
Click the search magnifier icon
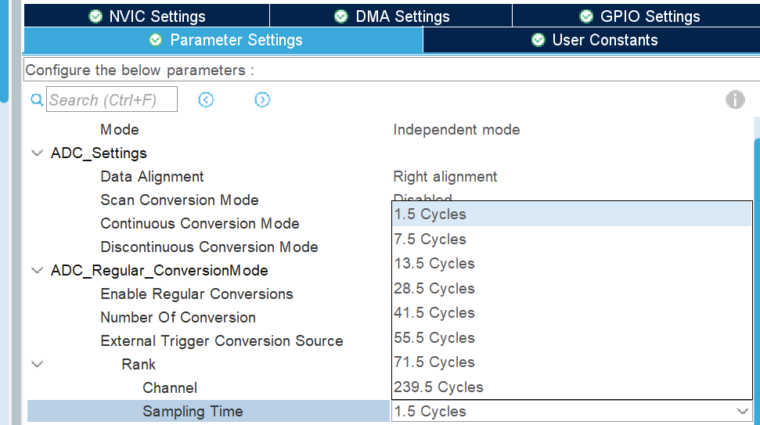(37, 100)
